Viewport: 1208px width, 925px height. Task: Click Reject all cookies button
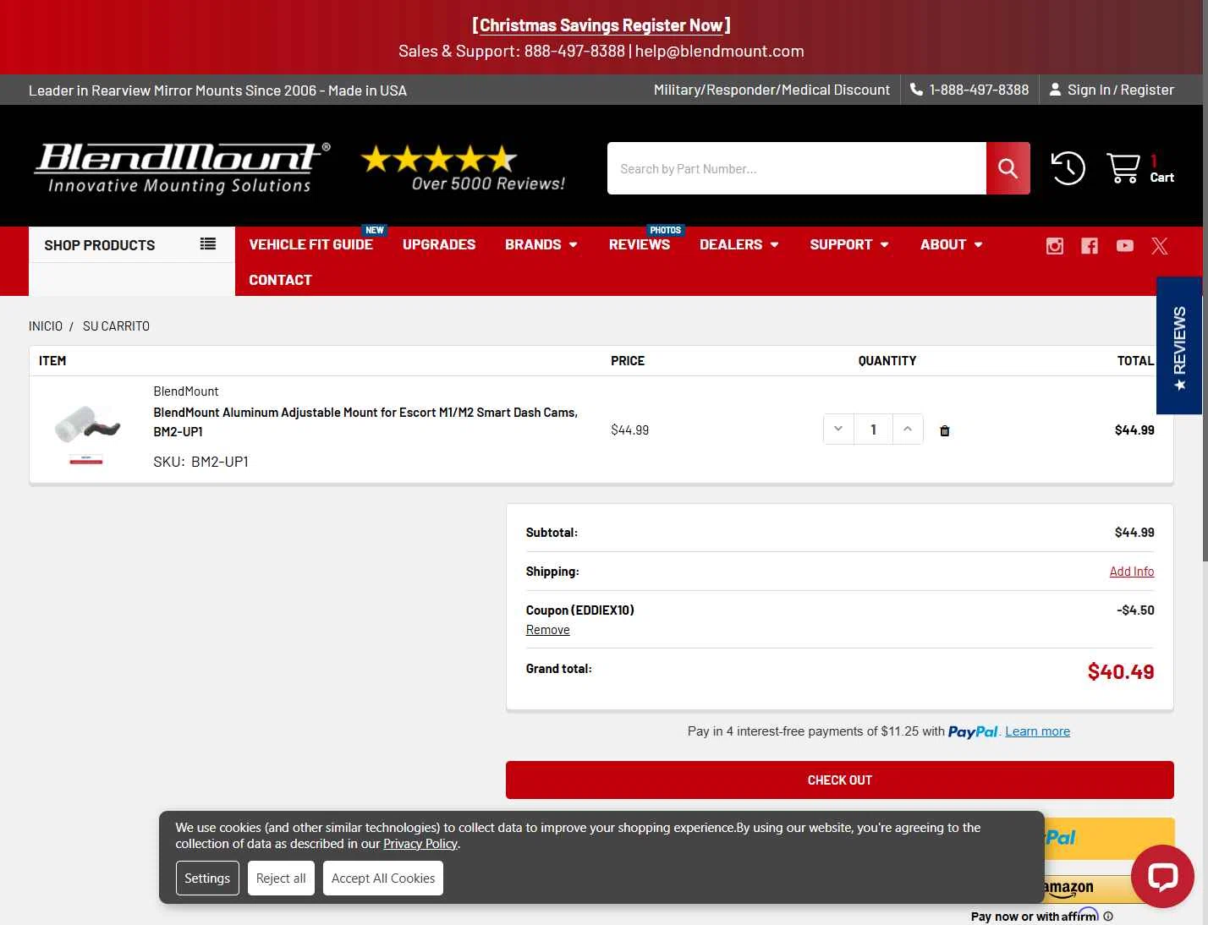(x=281, y=878)
